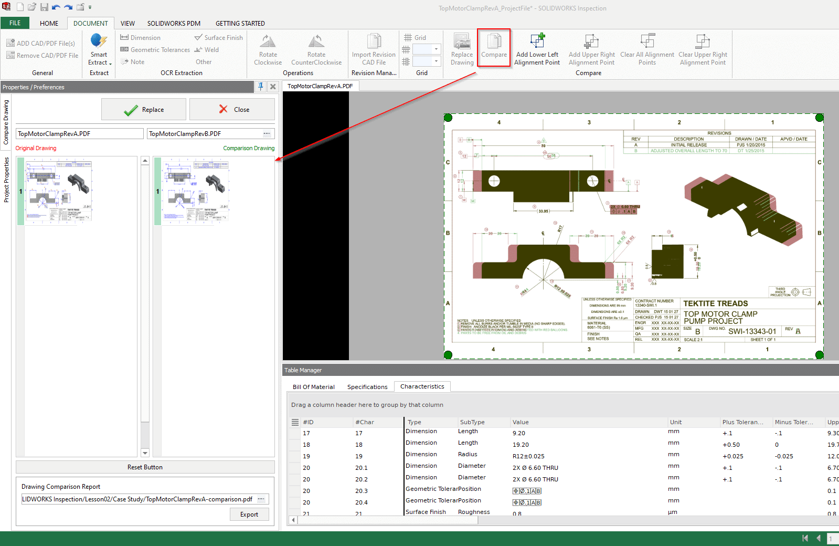The image size is (839, 546).
Task: Redo the action via the toolbar arrow
Action: tap(68, 7)
